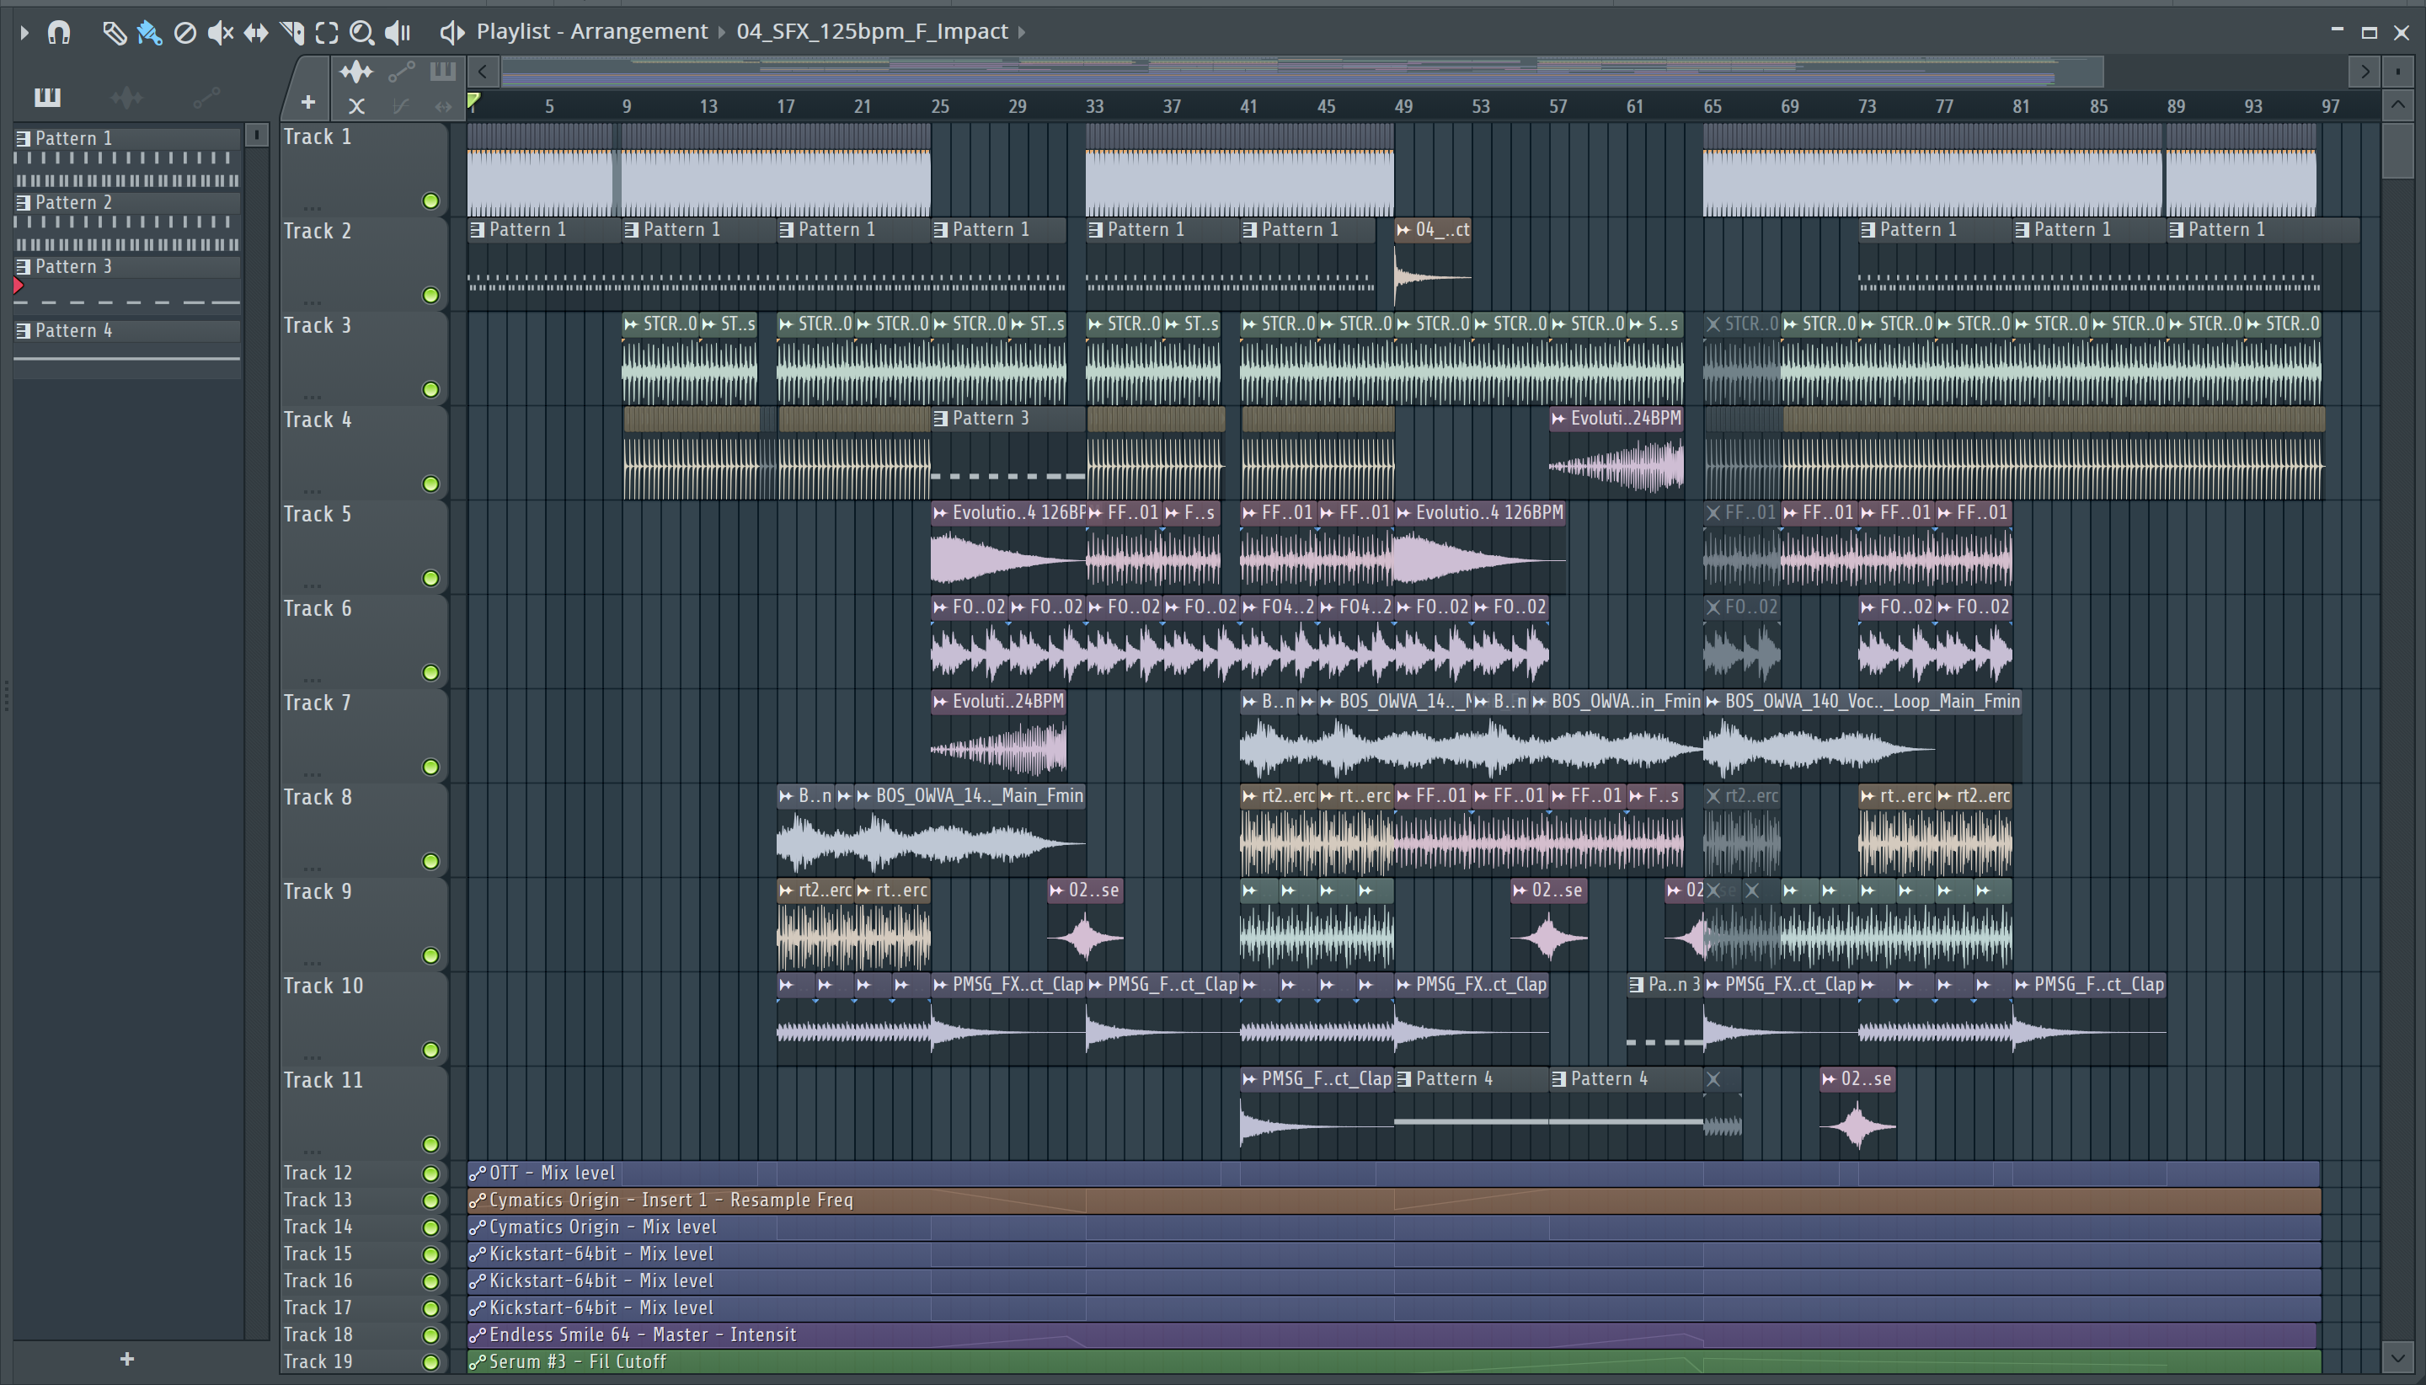Show automation clips in picker panel
Screen dimensions: 2426x1385
[x=206, y=96]
